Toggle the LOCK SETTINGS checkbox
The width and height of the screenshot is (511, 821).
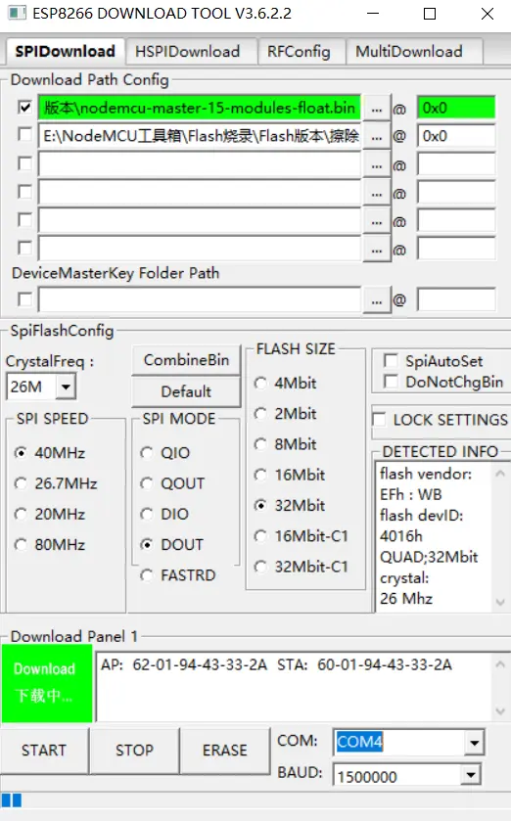pyautogui.click(x=379, y=420)
